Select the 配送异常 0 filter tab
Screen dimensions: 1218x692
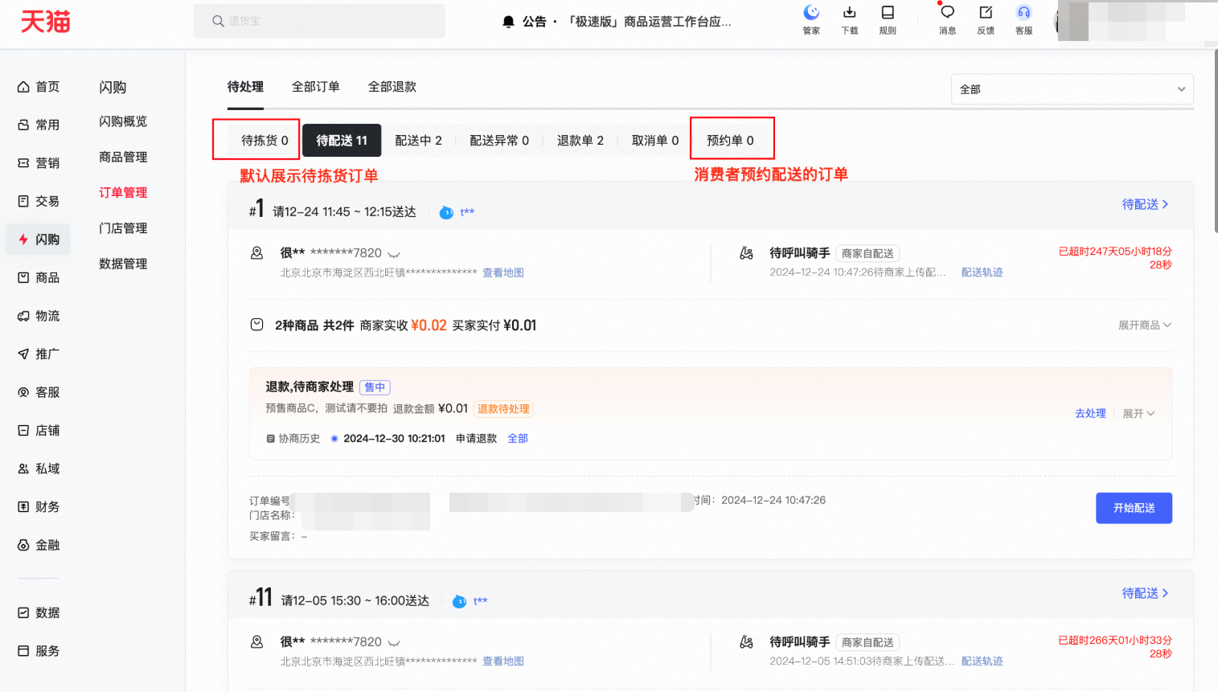(x=499, y=141)
